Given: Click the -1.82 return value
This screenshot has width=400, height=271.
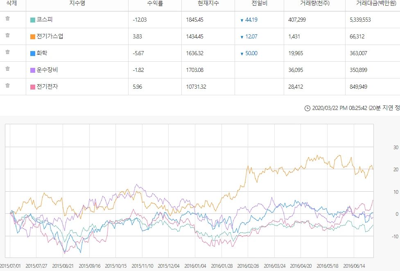Looking at the screenshot, I should tap(138, 70).
